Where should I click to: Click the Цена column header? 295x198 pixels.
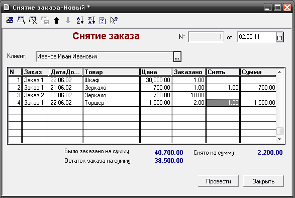156,72
